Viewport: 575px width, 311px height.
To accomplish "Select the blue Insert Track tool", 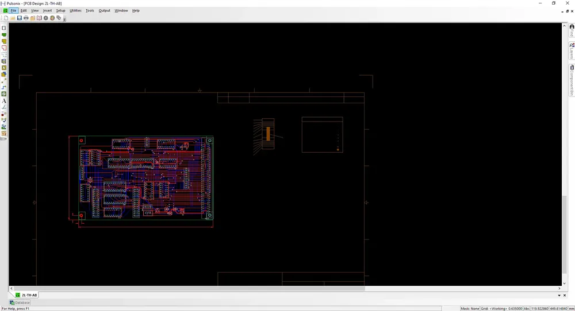I will [4, 87].
